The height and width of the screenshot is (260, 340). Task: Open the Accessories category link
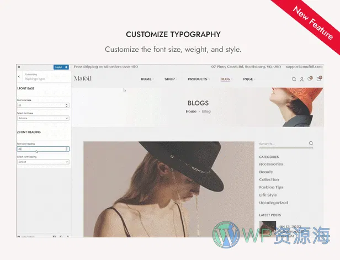coord(271,164)
